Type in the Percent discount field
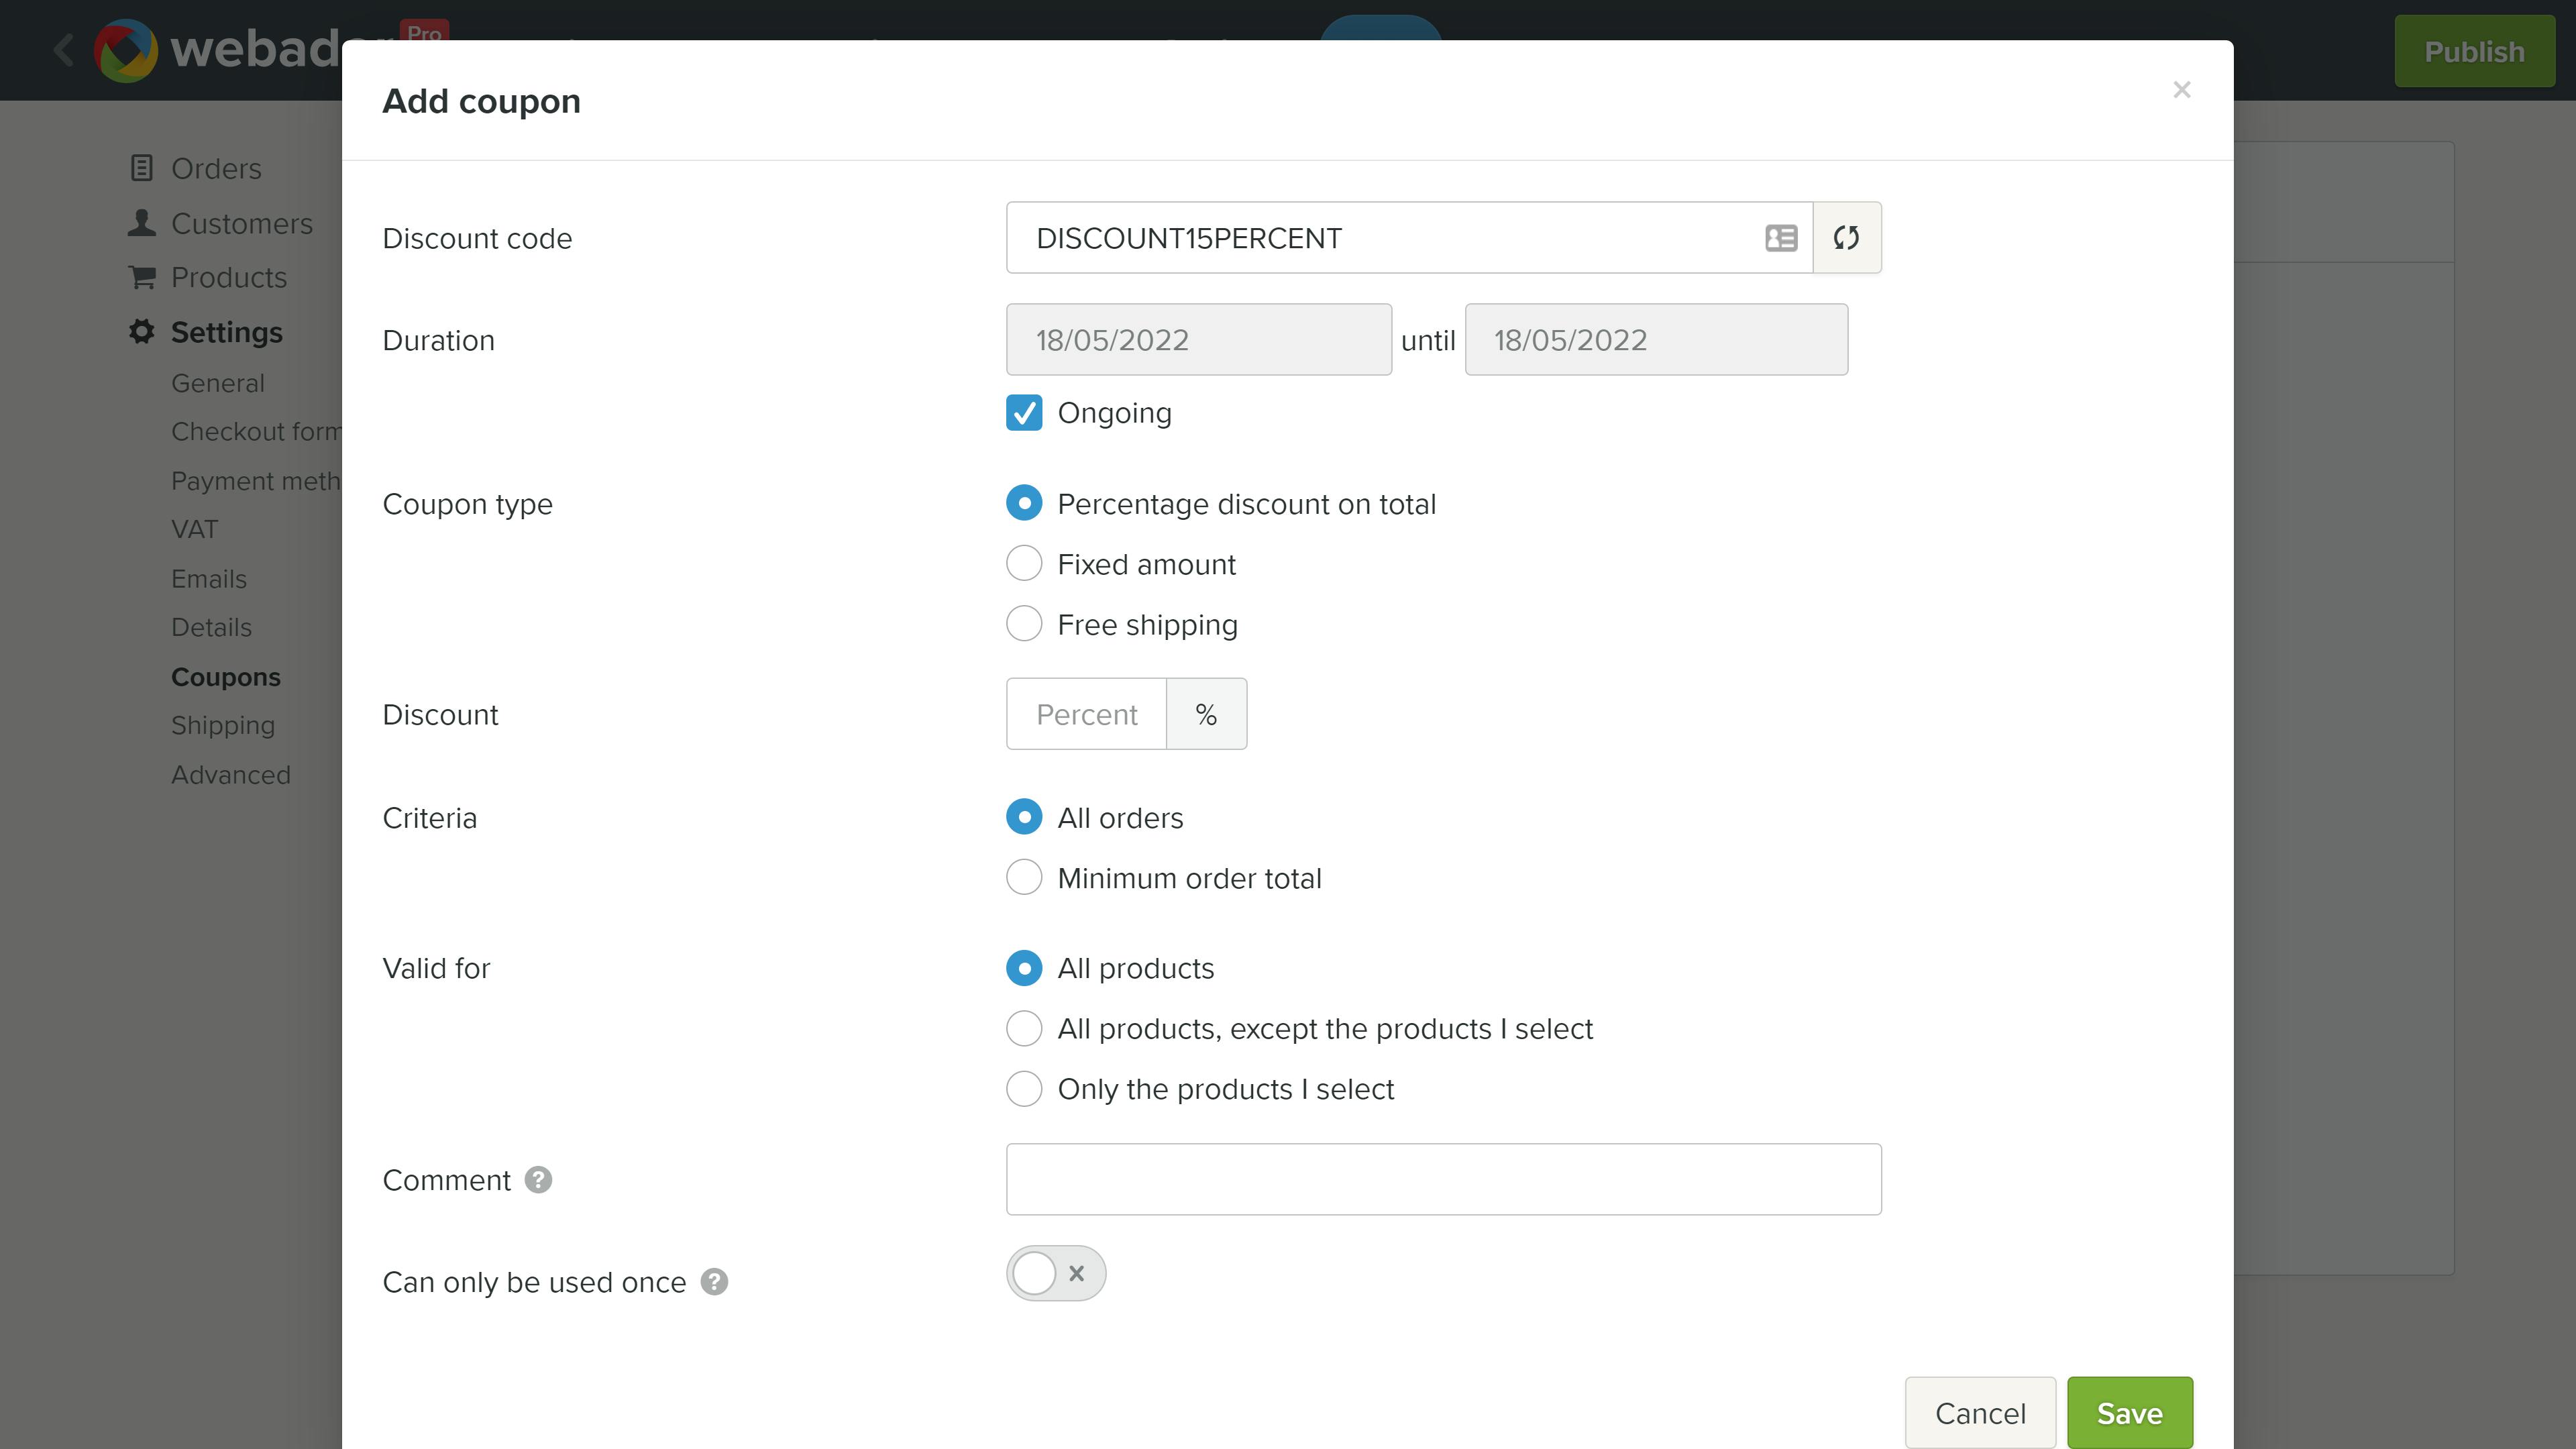The width and height of the screenshot is (2576, 1449). (1085, 713)
